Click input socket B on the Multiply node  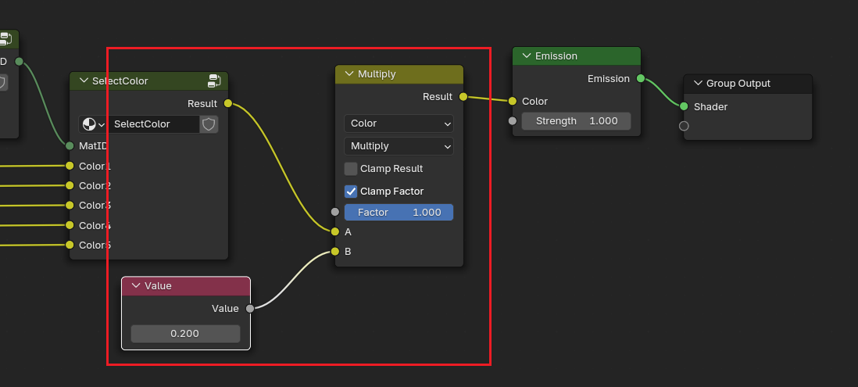(x=335, y=252)
